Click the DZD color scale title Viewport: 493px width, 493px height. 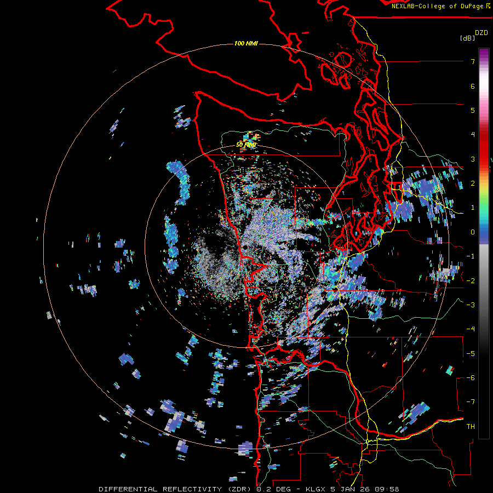[x=481, y=33]
